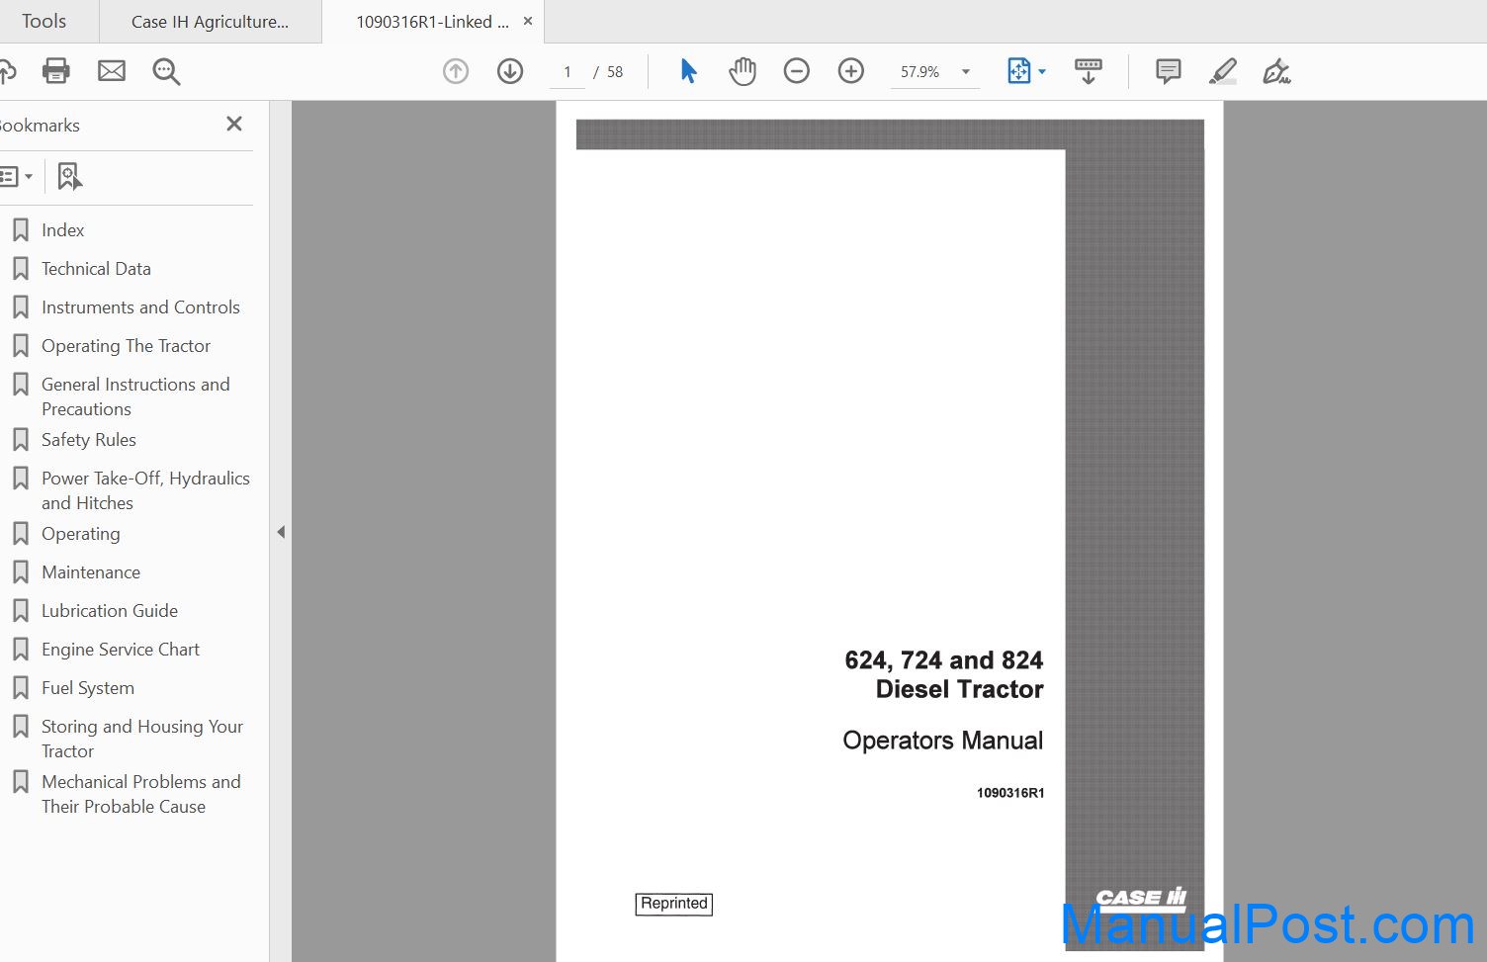Go to Mechanical Problems and Their Probable Cause

point(140,794)
